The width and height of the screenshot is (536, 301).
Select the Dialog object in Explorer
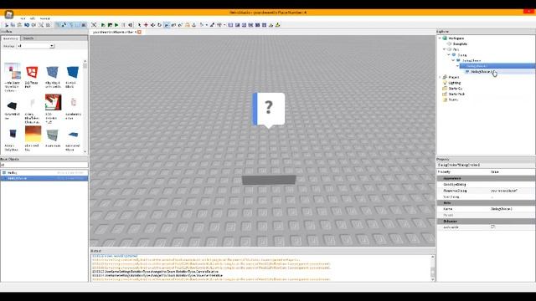pos(462,55)
